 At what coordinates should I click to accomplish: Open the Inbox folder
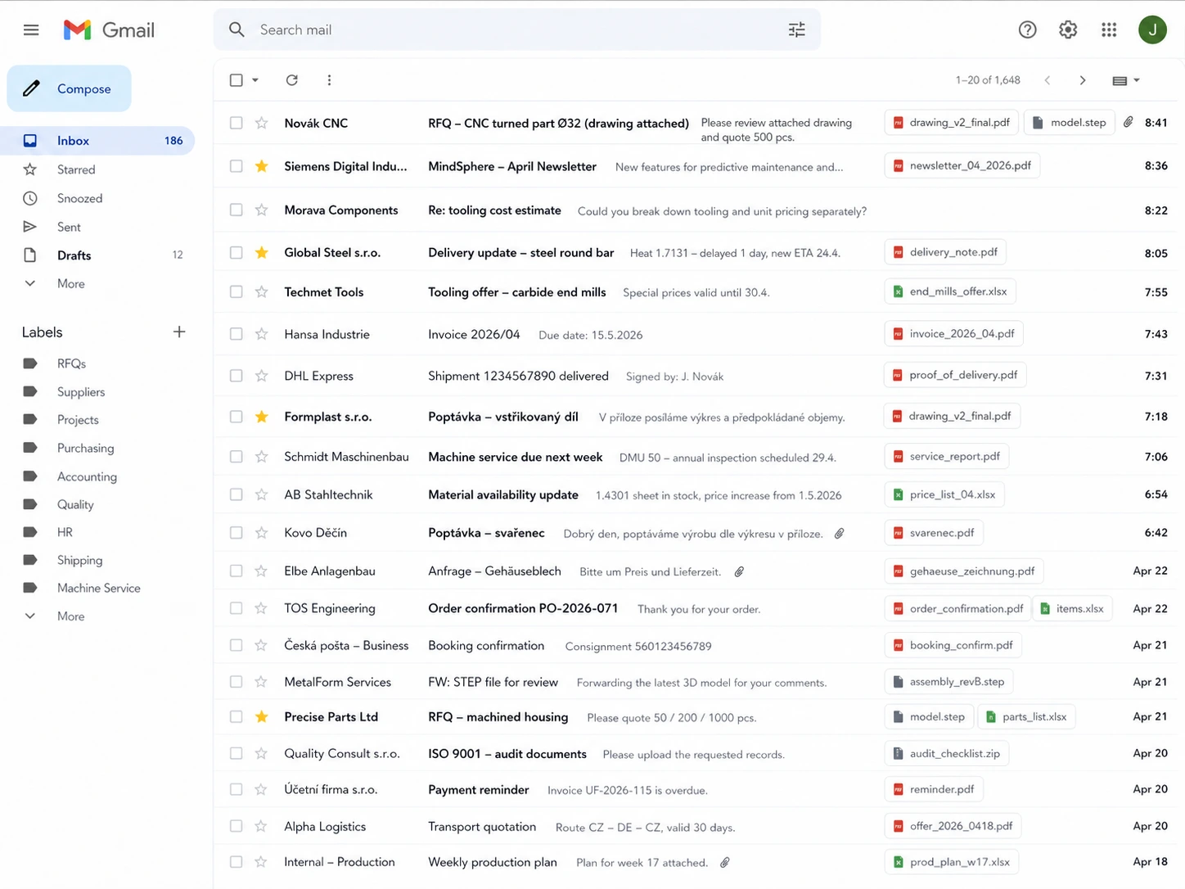[x=98, y=141]
